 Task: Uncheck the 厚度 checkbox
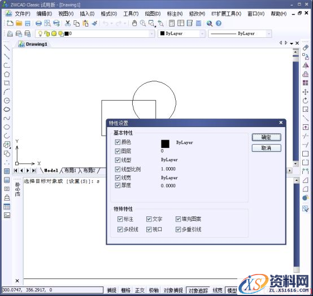pyautogui.click(x=118, y=185)
